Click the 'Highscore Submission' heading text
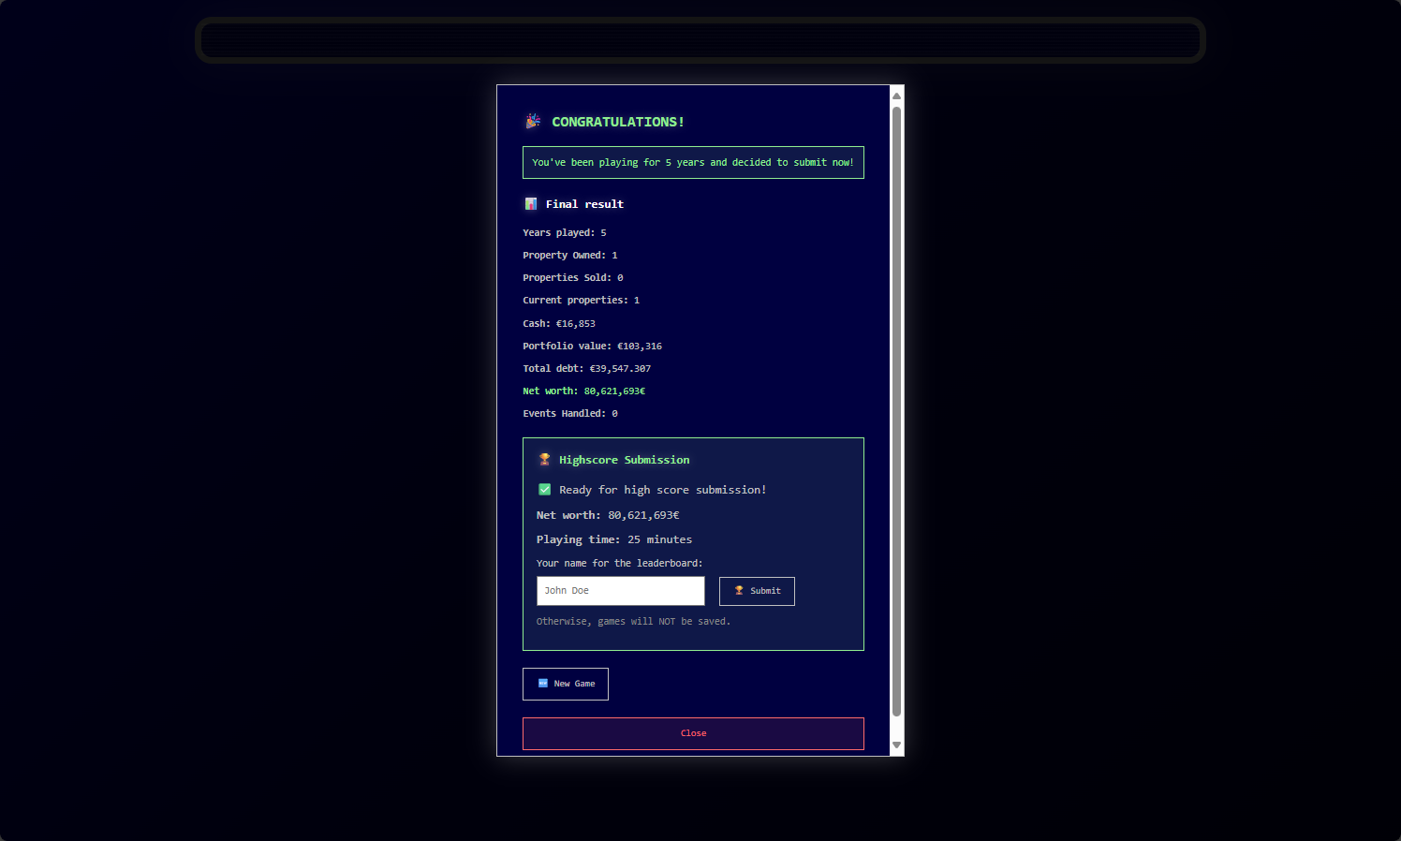 click(x=625, y=460)
